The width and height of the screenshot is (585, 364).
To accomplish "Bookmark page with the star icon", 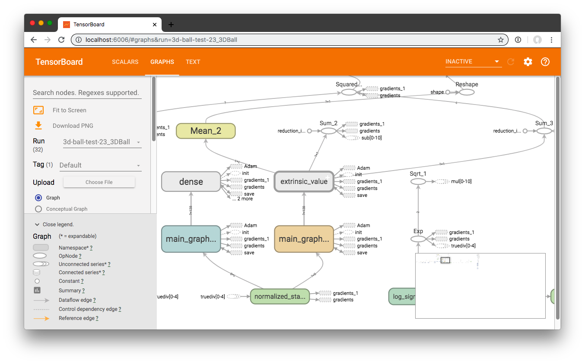I will click(501, 40).
